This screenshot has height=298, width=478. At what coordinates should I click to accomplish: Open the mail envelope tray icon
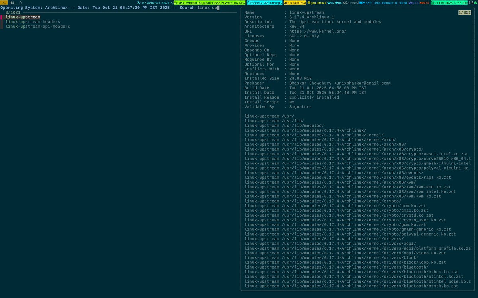(x=470, y=2)
